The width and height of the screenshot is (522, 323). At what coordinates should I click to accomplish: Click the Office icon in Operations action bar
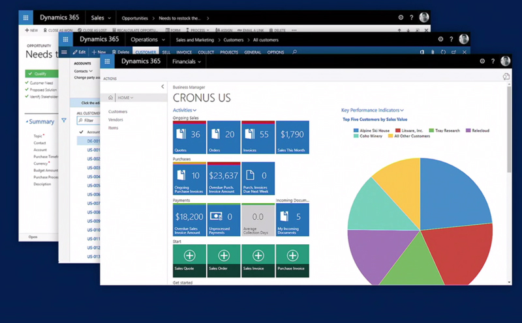pyautogui.click(x=422, y=52)
